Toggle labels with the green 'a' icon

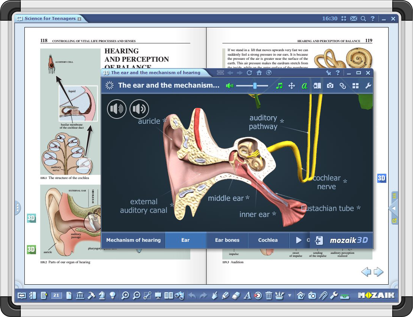tap(304, 86)
